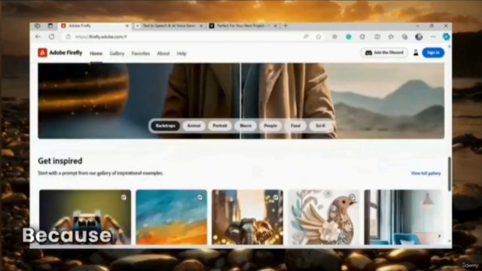Viewport: 482px width, 271px height.
Task: Open the split screen icon in toolbar
Action: [377, 37]
